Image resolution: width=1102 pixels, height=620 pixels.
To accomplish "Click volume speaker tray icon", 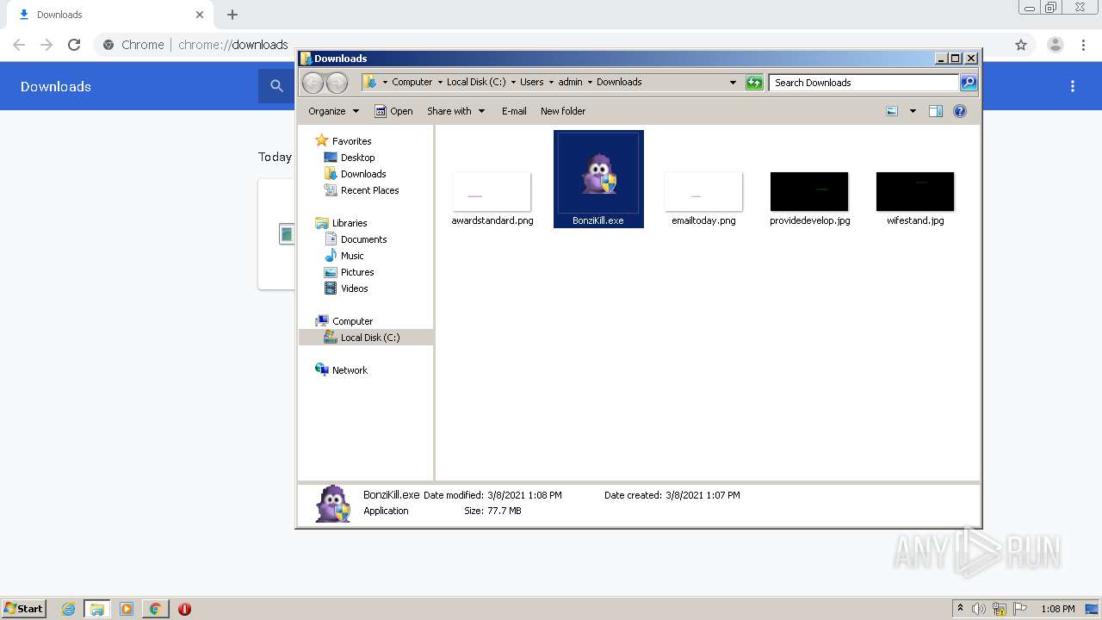I will pos(979,609).
